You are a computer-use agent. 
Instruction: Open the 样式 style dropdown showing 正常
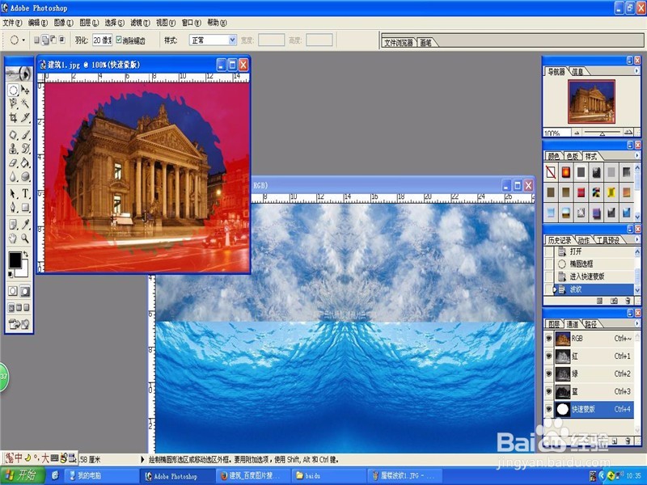click(213, 40)
